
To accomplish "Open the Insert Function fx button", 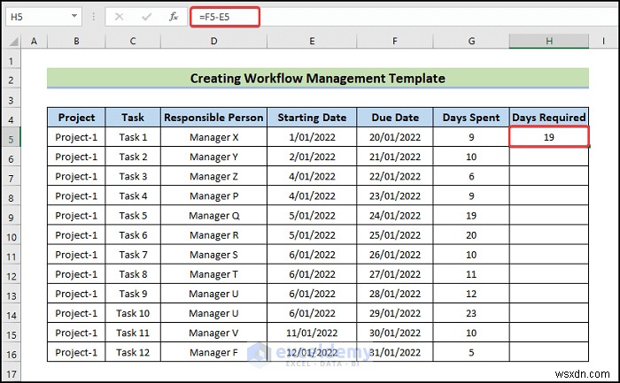I will coord(174,17).
